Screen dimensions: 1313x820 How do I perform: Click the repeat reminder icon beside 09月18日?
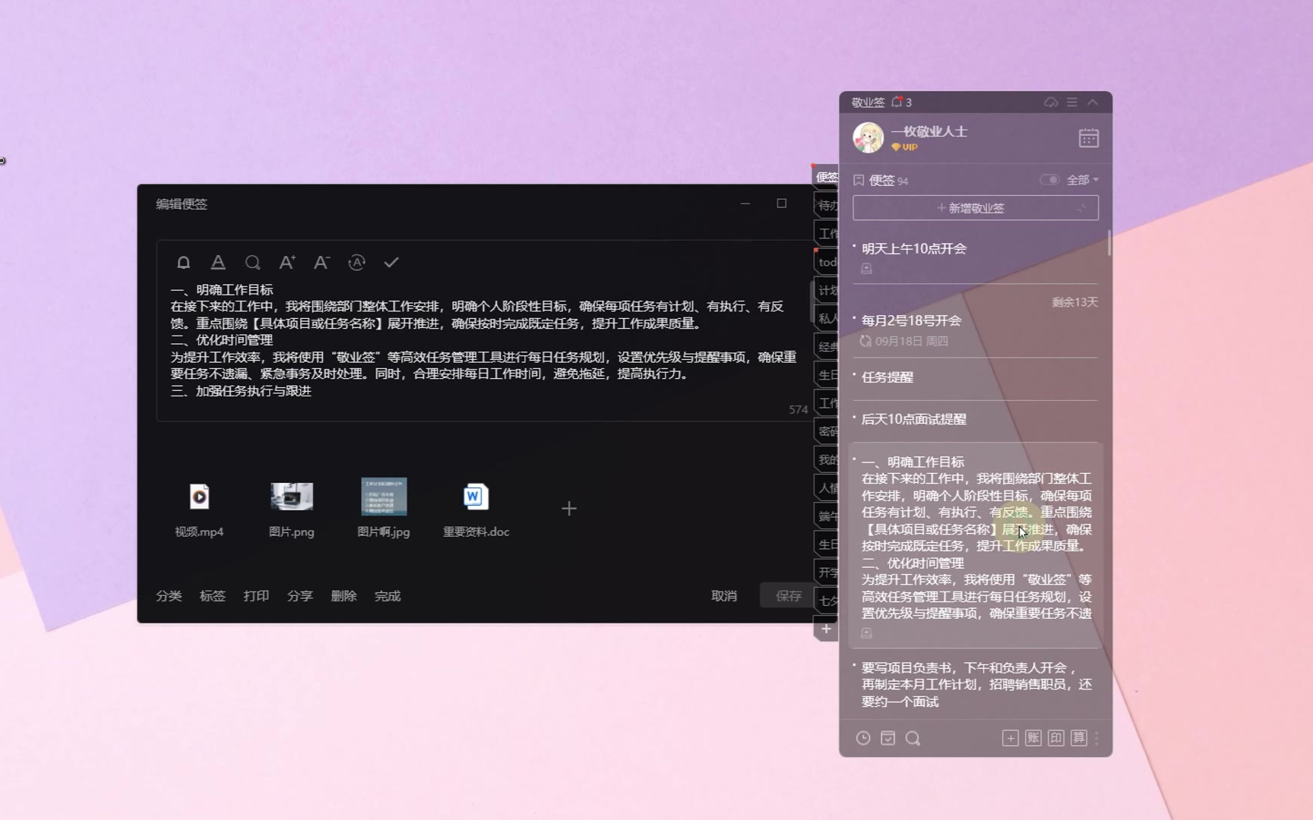[x=865, y=342]
